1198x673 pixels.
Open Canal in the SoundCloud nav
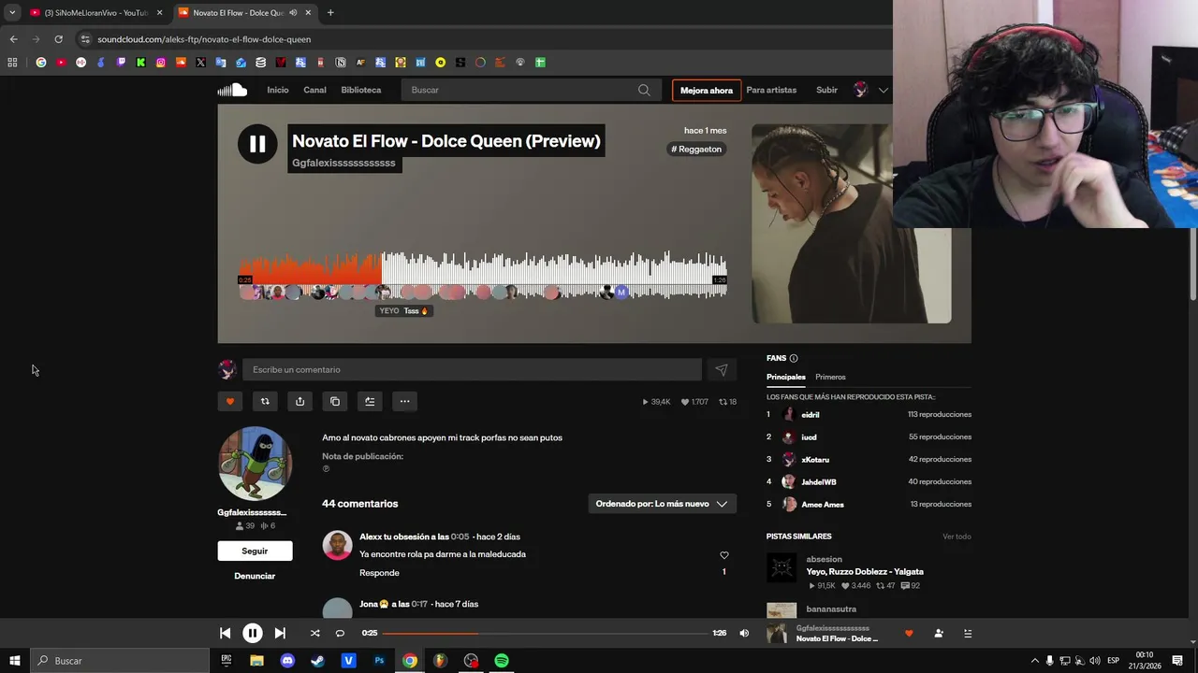(x=314, y=90)
